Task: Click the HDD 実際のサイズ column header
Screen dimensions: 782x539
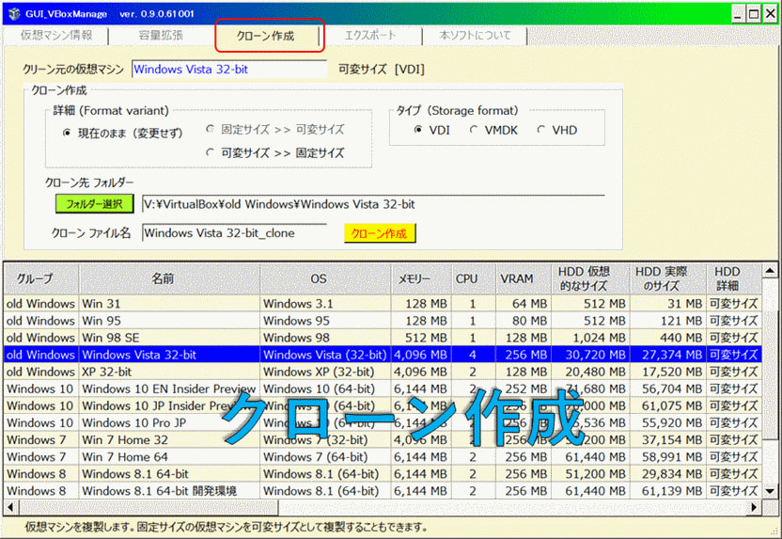Action: [667, 278]
